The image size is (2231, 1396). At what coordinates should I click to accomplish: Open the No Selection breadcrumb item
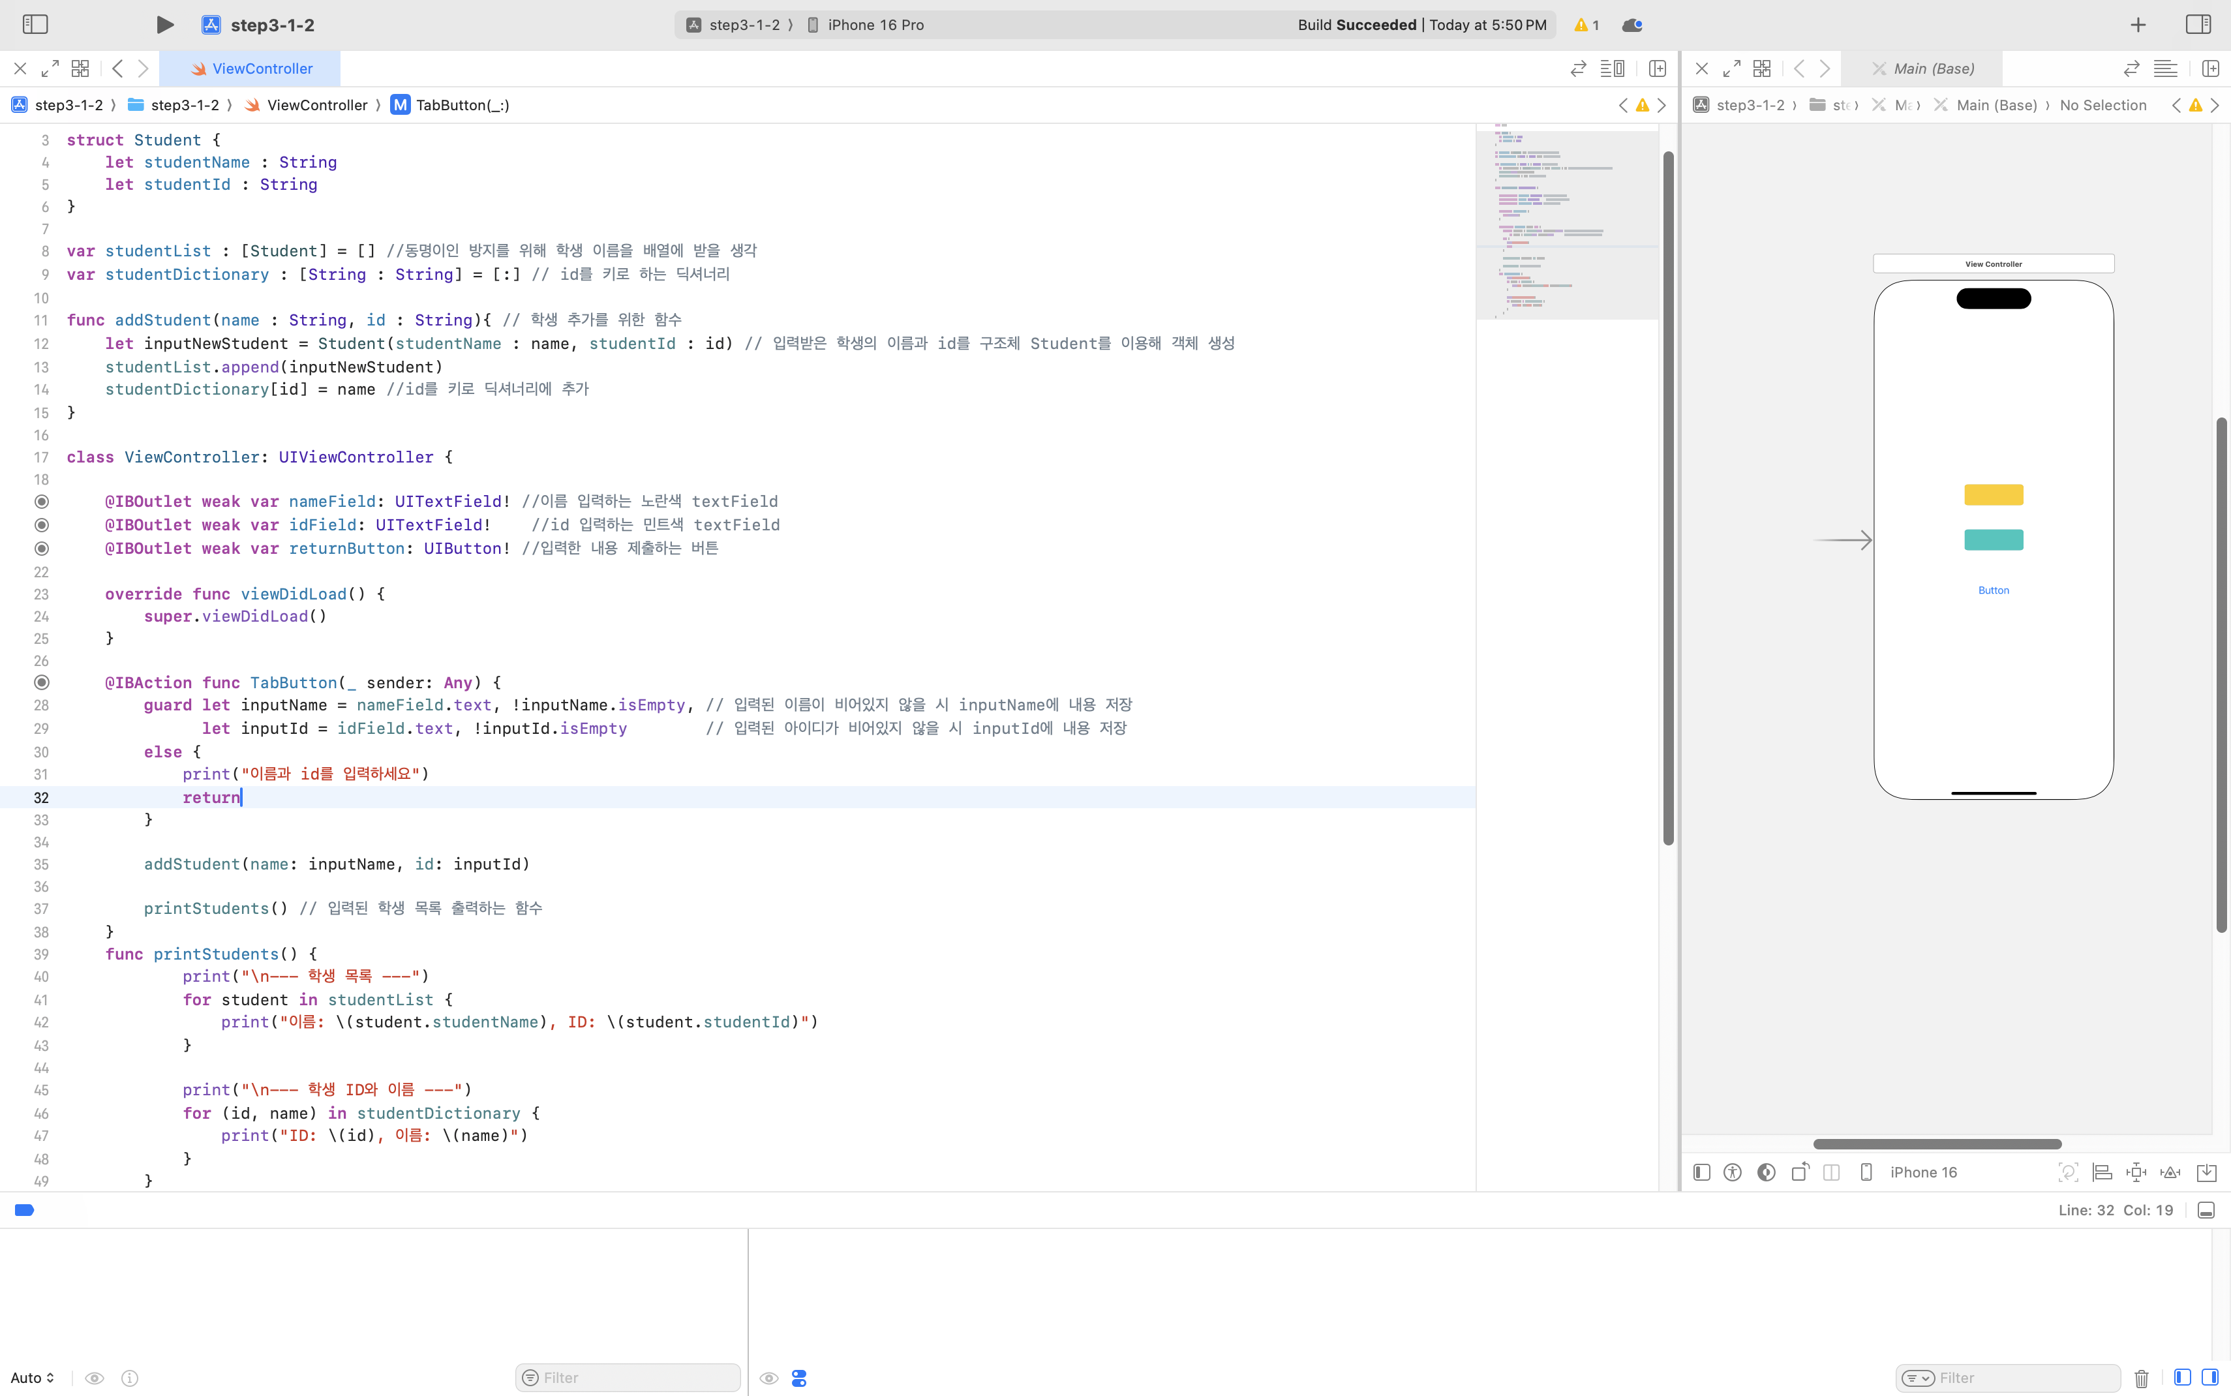pyautogui.click(x=2102, y=105)
